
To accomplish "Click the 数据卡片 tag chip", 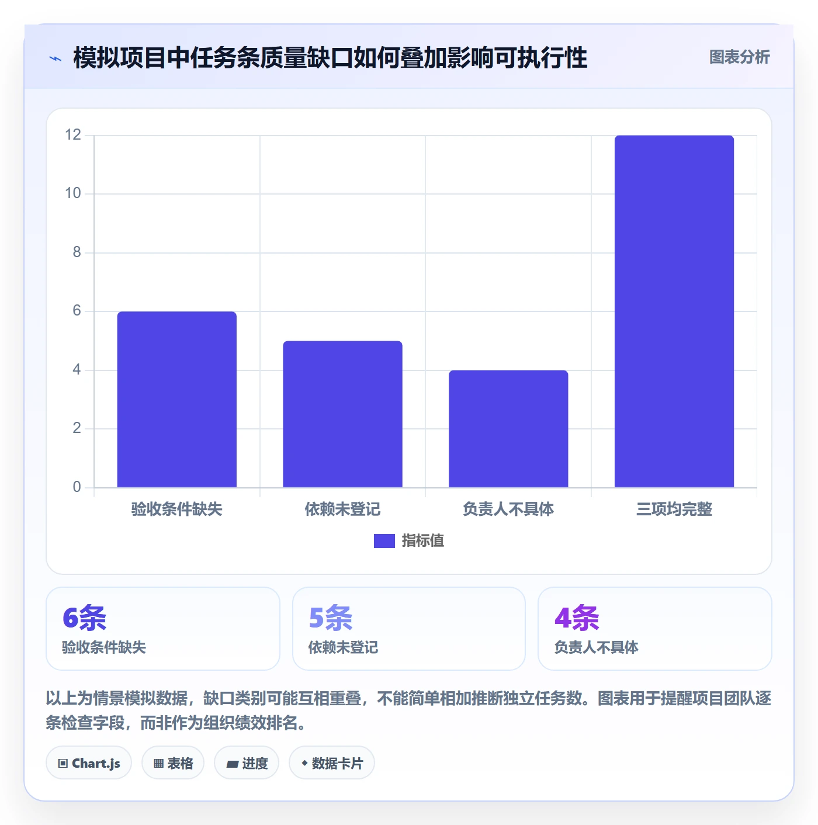I will 332,763.
